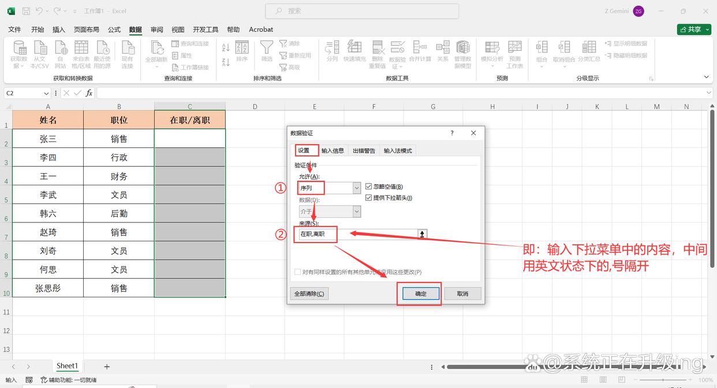Add a new sheet with plus button
Viewport: 717px width, 388px height.
click(x=107, y=366)
